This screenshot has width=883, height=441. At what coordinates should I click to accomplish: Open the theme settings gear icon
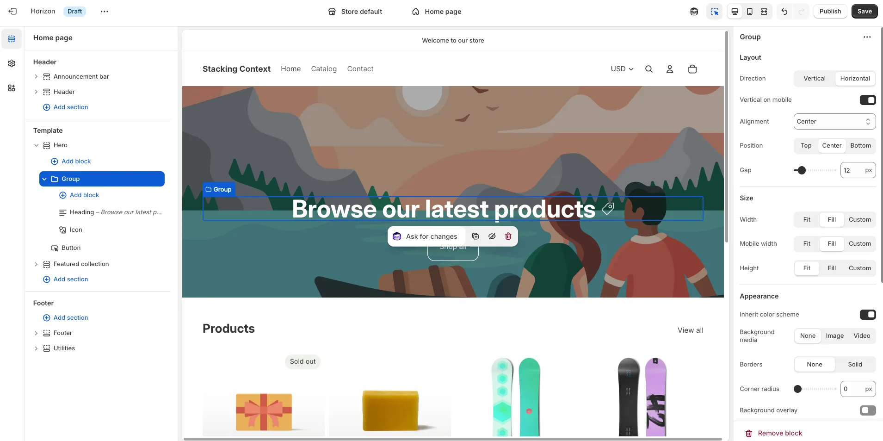[x=12, y=63]
